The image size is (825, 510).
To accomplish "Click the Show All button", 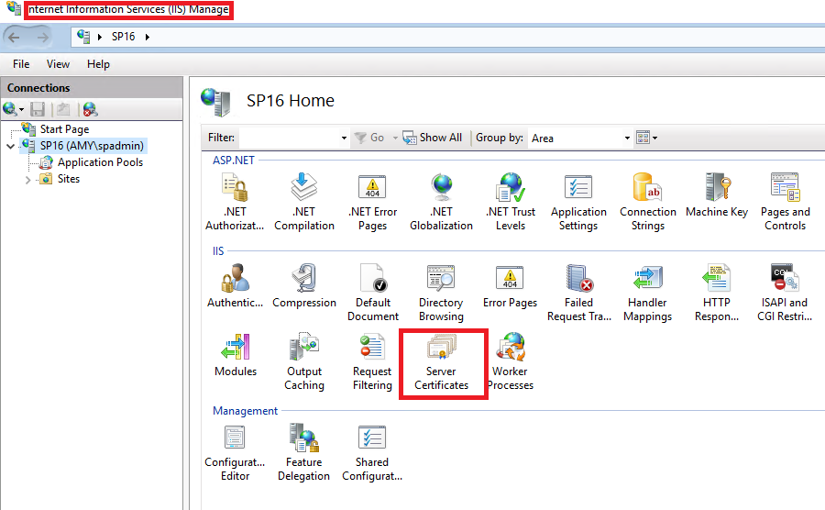I will pos(432,138).
